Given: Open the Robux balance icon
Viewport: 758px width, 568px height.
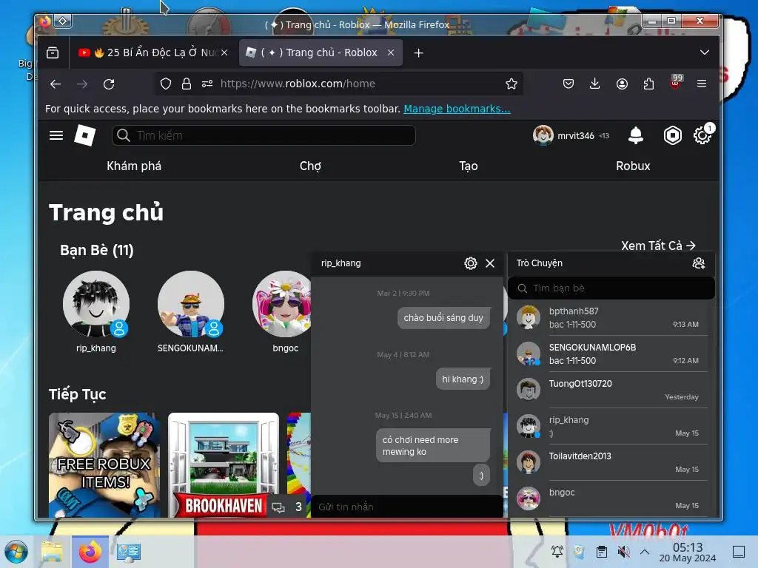Looking at the screenshot, I should click(x=672, y=136).
